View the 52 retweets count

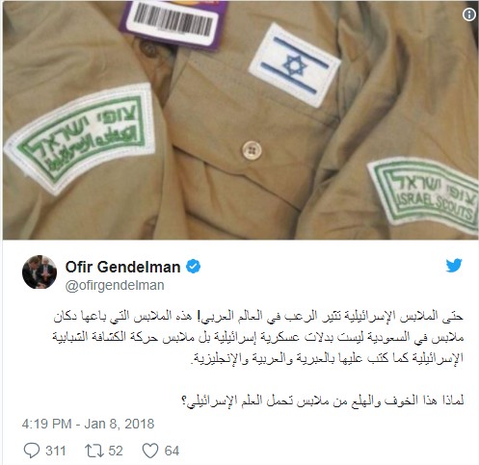point(116,451)
